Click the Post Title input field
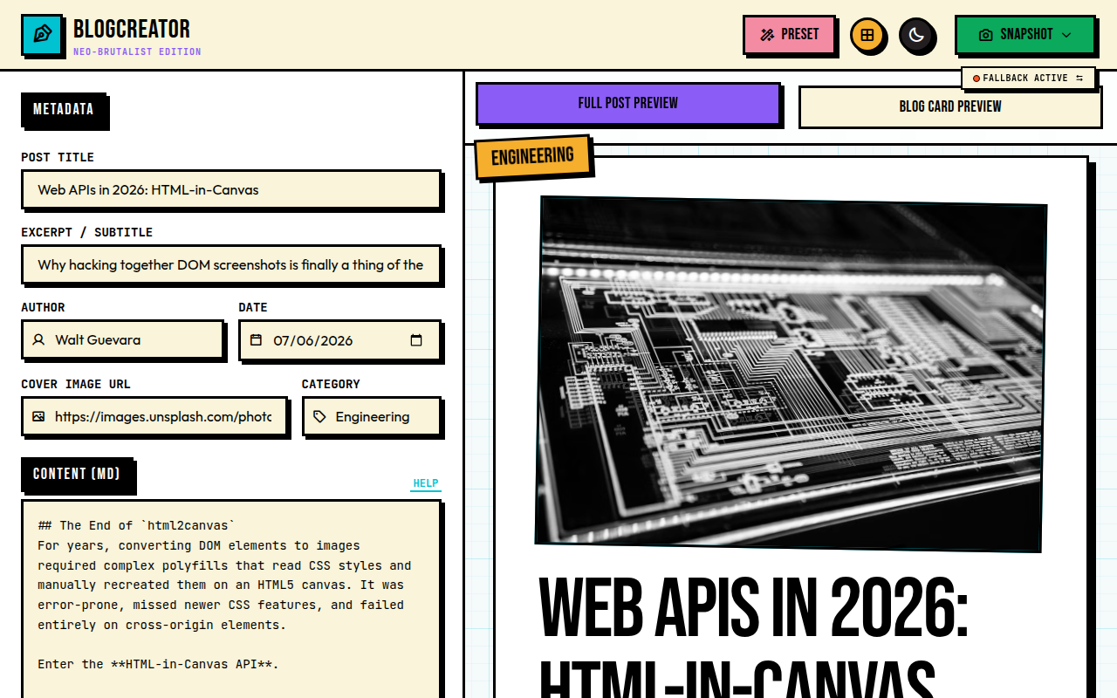The width and height of the screenshot is (1117, 698). [x=231, y=189]
